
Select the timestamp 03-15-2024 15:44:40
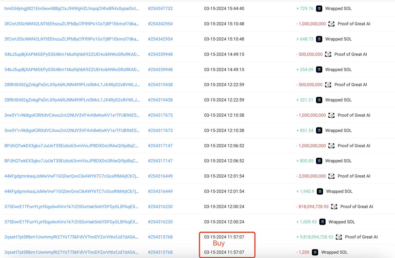(224, 9)
